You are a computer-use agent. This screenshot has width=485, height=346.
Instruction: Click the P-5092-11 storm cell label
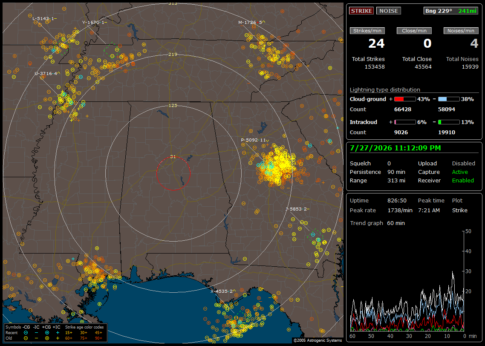coord(255,140)
